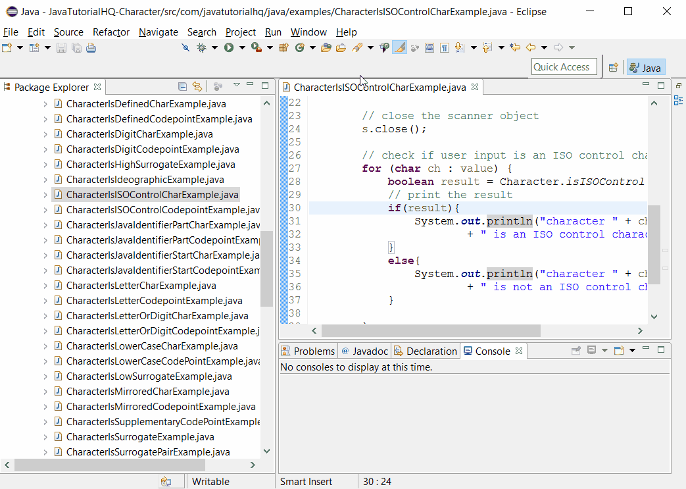Click editor vertical scroll down arrow
Screen dimensions: 686x489
pyautogui.click(x=654, y=317)
